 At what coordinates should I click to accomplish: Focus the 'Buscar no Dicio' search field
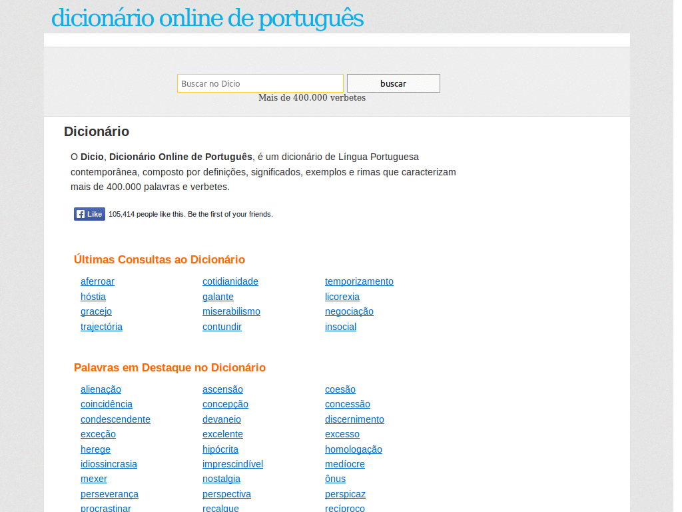pos(260,83)
